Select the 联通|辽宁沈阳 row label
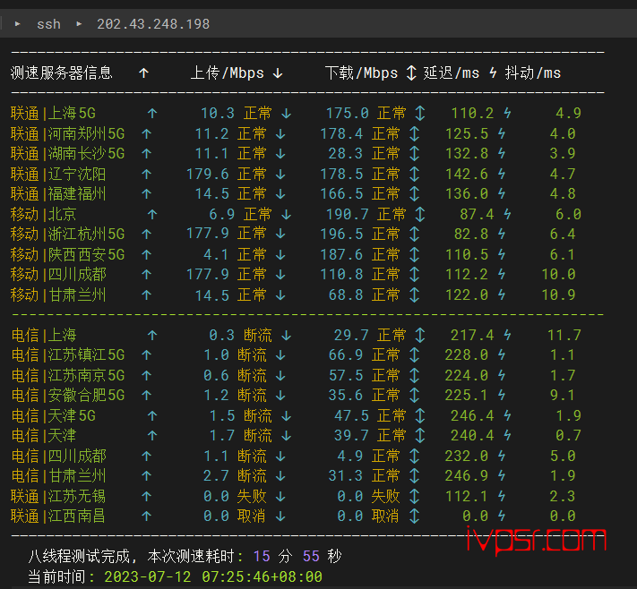637x589 pixels. pos(58,174)
